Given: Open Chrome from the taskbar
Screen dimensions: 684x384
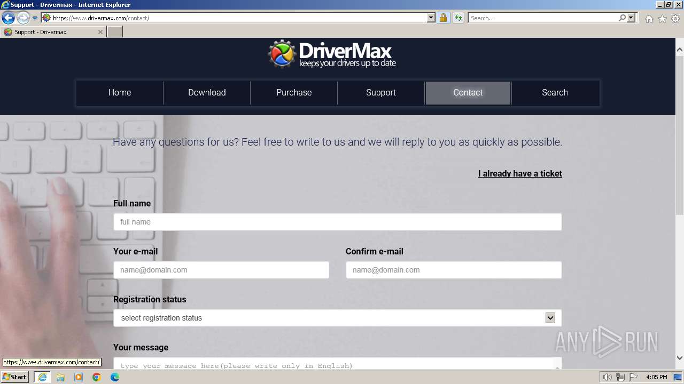Looking at the screenshot, I should (97, 377).
